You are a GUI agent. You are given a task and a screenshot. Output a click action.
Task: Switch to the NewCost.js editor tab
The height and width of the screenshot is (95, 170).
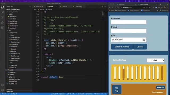(x=39, y=7)
